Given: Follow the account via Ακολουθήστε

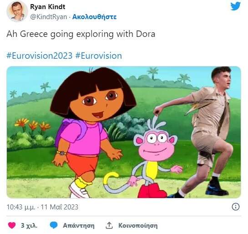Looking at the screenshot, I should 95,16.
